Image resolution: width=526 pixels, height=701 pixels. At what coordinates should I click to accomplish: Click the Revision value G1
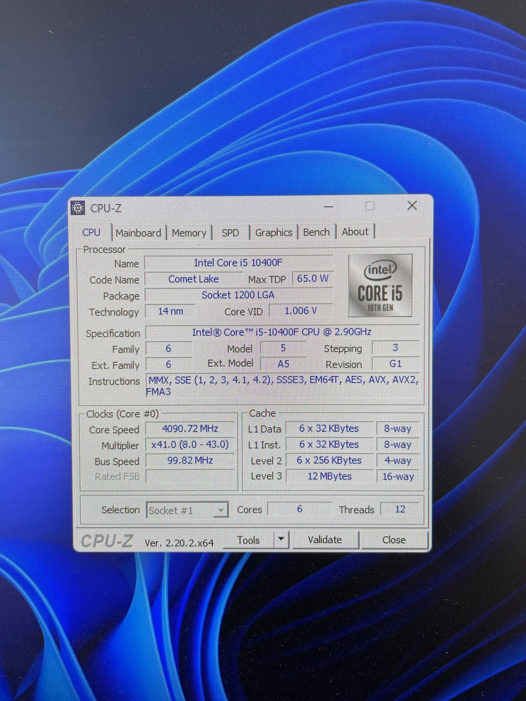tap(396, 364)
